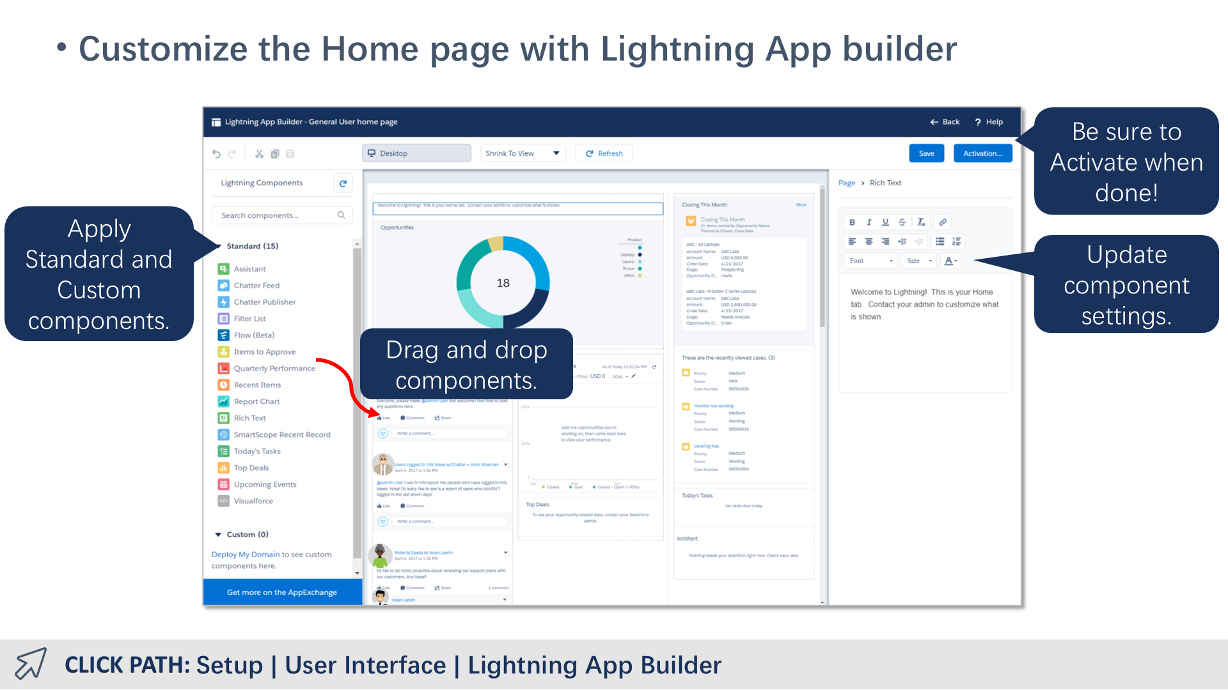Insert a hyperlink with link icon

(x=943, y=222)
